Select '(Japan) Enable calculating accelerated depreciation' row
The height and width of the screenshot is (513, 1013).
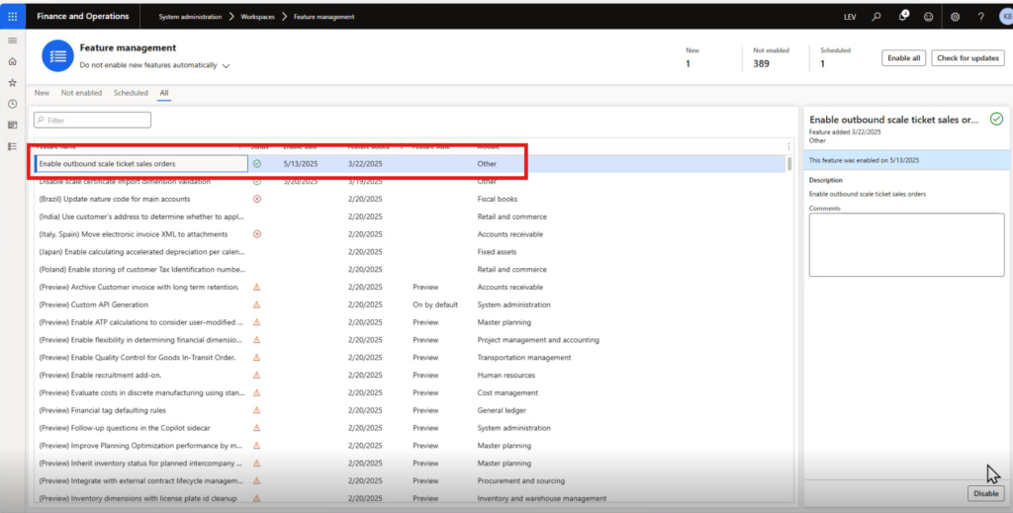412,252
